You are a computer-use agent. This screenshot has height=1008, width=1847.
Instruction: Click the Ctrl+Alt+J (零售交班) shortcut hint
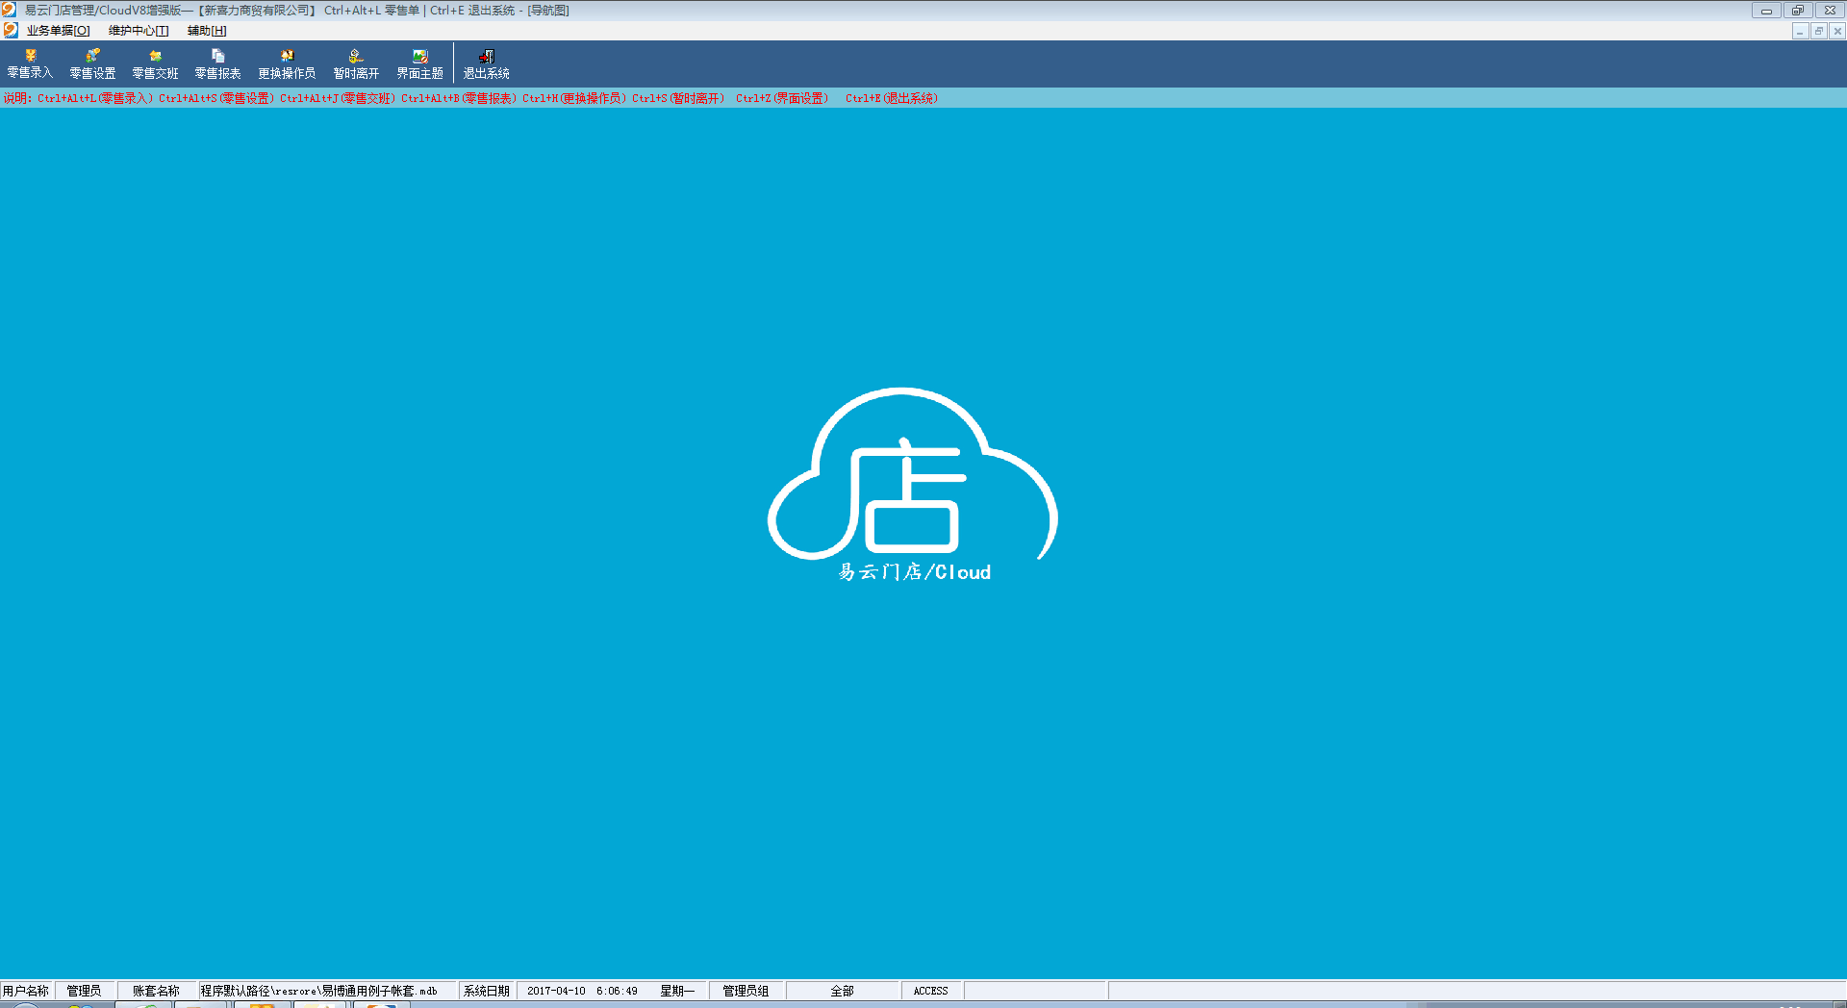click(x=338, y=98)
